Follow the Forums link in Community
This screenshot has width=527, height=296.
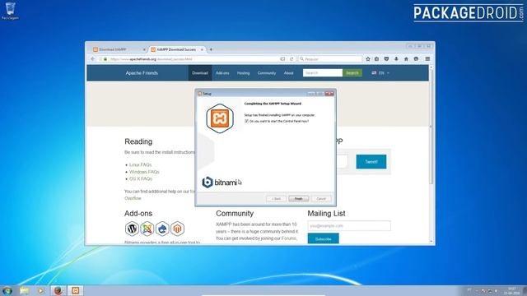coord(289,238)
